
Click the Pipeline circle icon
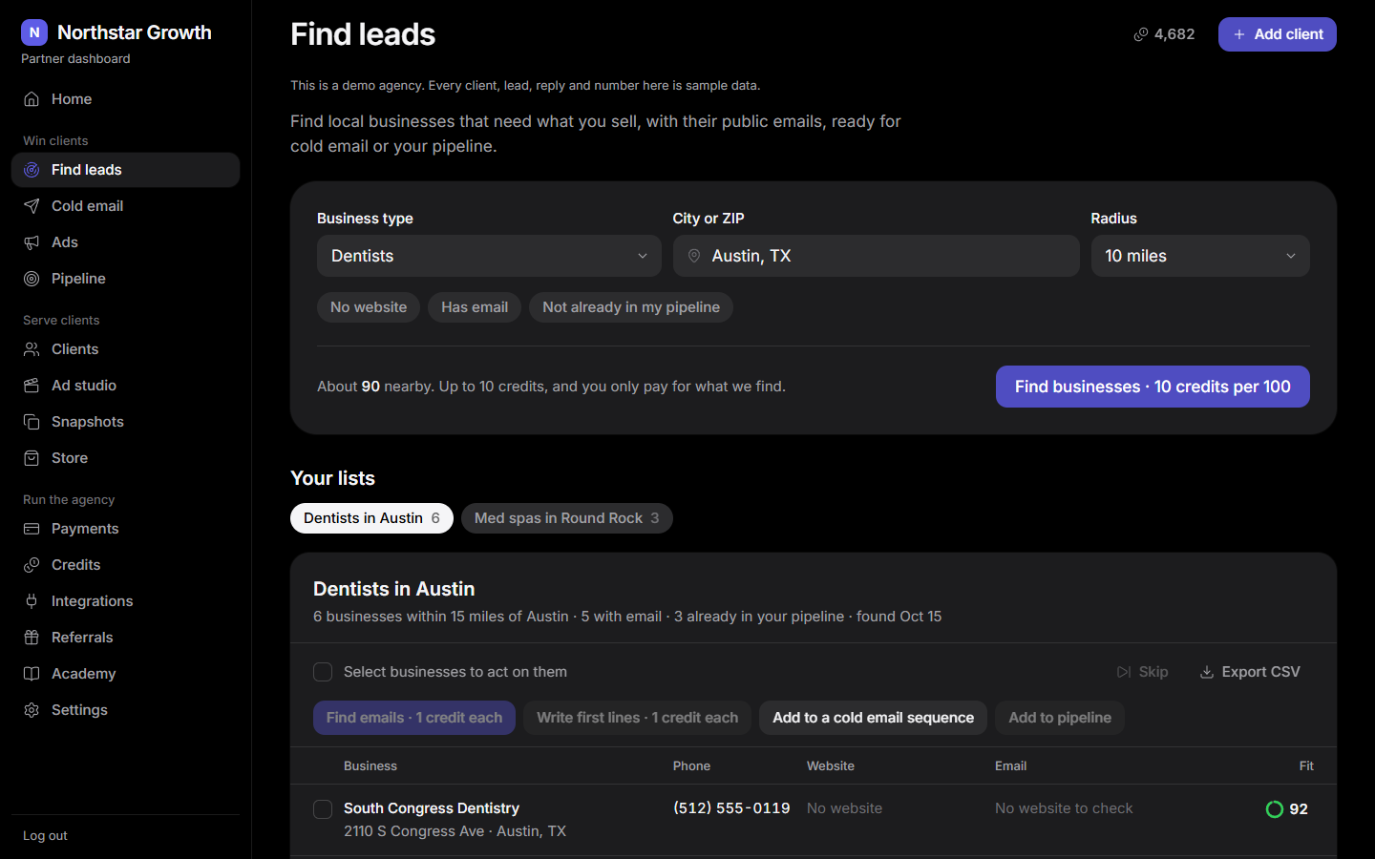coord(32,279)
